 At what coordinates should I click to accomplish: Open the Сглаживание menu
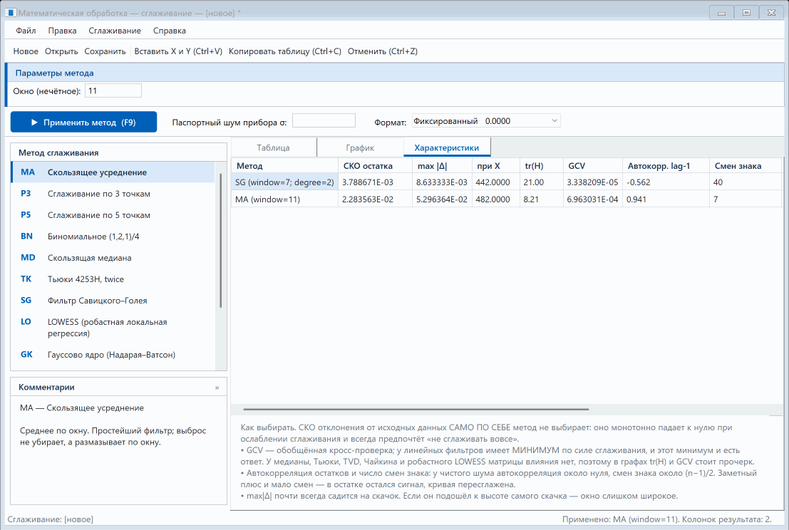pos(115,31)
